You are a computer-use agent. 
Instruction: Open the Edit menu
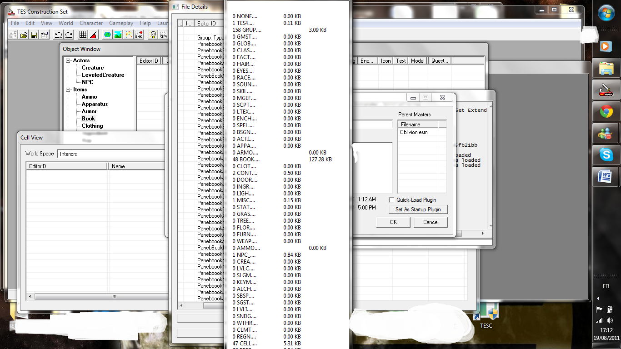click(30, 23)
